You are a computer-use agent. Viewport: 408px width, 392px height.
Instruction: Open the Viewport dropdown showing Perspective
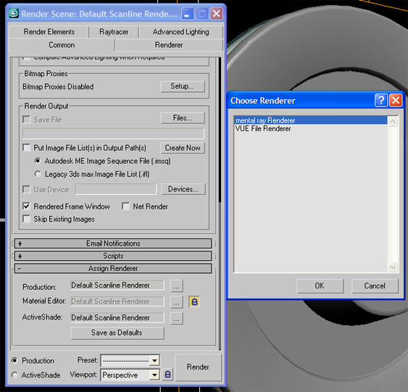click(x=155, y=375)
